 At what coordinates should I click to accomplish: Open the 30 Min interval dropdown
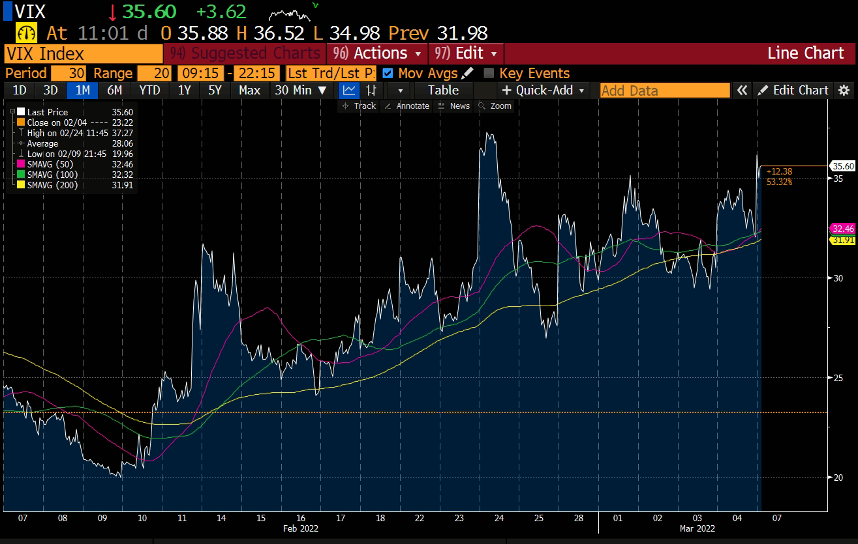(x=301, y=91)
